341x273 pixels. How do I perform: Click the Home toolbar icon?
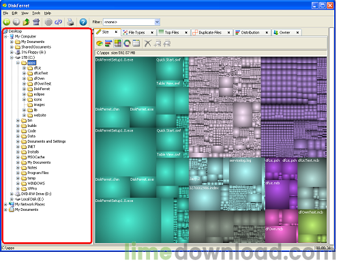(x=36, y=22)
